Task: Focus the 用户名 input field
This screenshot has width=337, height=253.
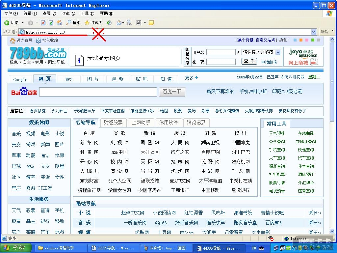Action: coord(221,52)
